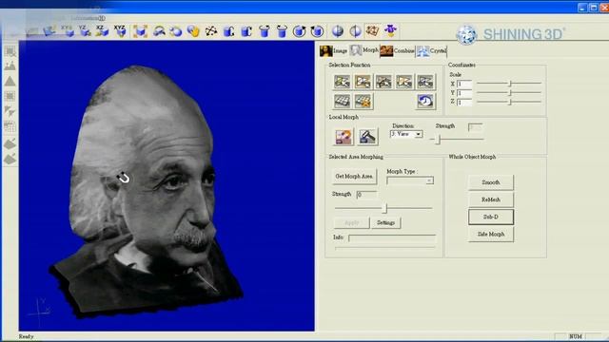Open the Combine tab

tap(397, 50)
